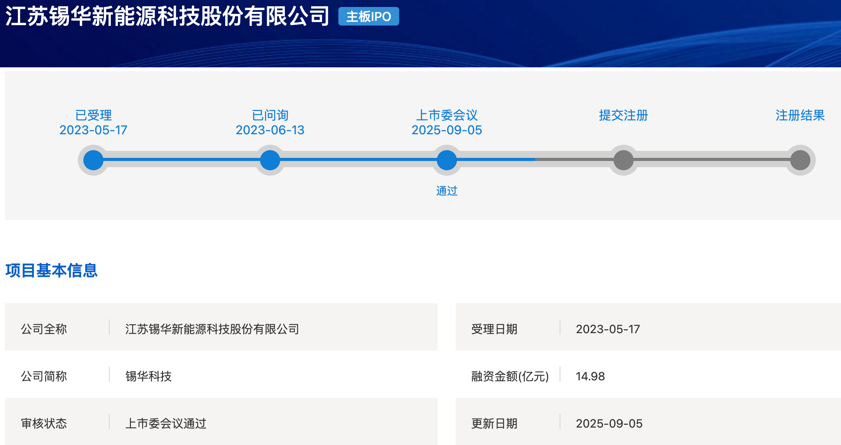Click the 2023-05-17 date under 已受理

pos(93,130)
